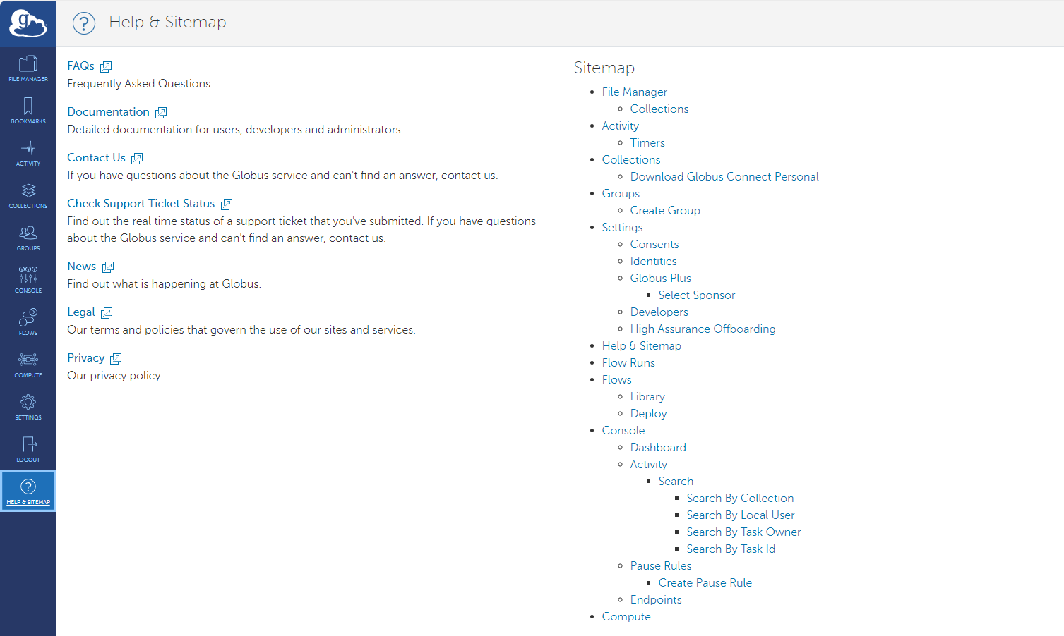Click Globus Plus in the sitemap

click(x=660, y=278)
